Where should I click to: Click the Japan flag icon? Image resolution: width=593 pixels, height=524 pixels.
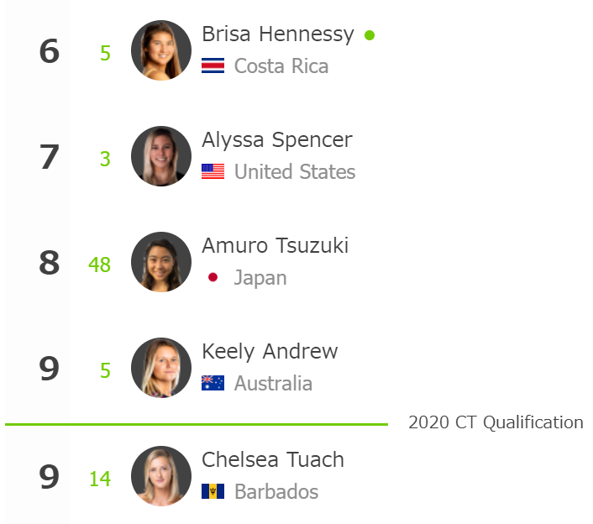213,277
